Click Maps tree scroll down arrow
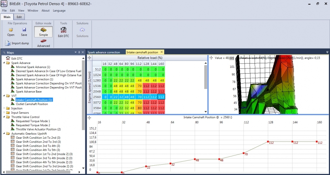The image size is (330, 175). 83,168
